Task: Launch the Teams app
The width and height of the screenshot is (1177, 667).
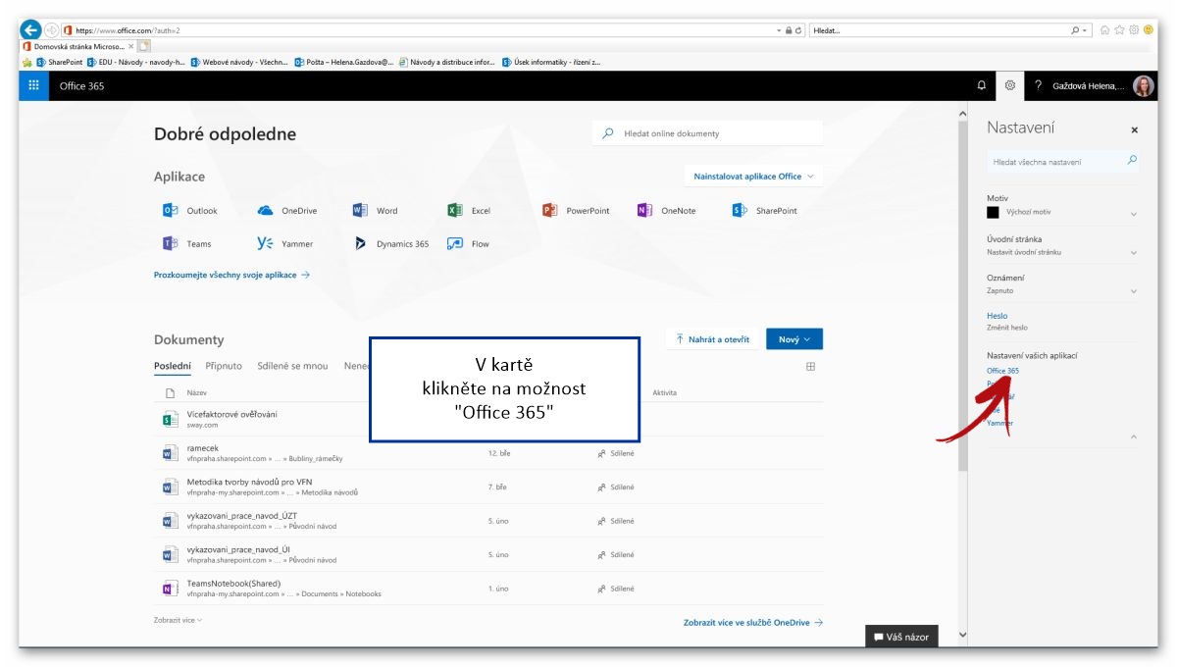Action: 187,244
